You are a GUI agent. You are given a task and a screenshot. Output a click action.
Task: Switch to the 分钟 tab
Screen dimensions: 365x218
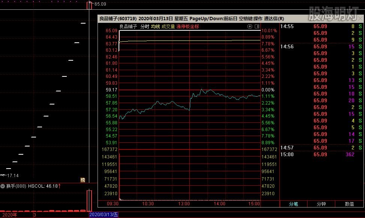point(321,204)
